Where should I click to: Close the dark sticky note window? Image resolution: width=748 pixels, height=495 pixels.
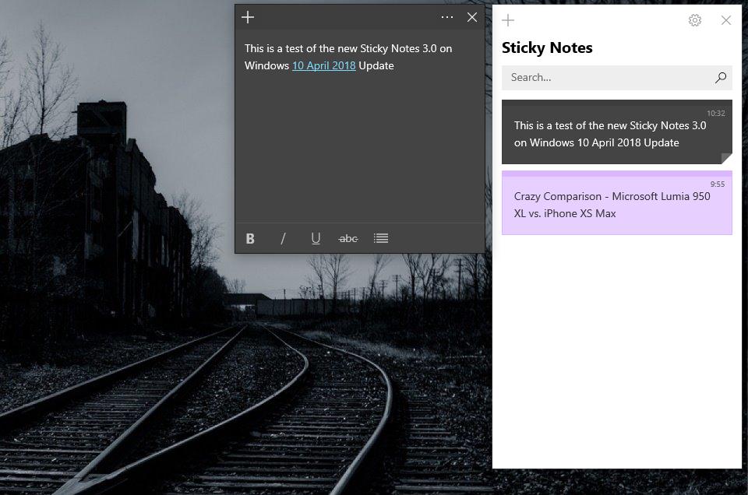(x=472, y=18)
